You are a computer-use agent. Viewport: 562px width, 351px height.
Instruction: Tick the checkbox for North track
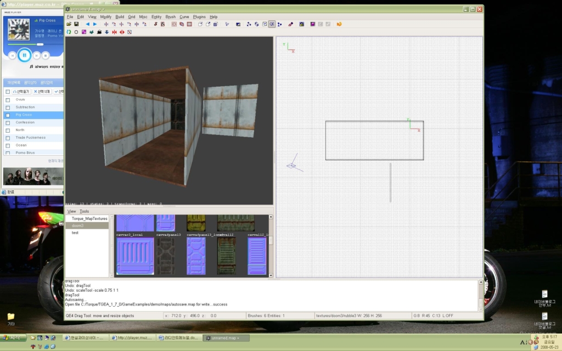tap(8, 131)
